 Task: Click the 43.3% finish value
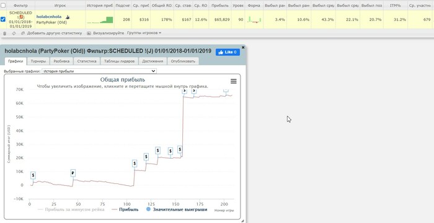tap(328, 20)
